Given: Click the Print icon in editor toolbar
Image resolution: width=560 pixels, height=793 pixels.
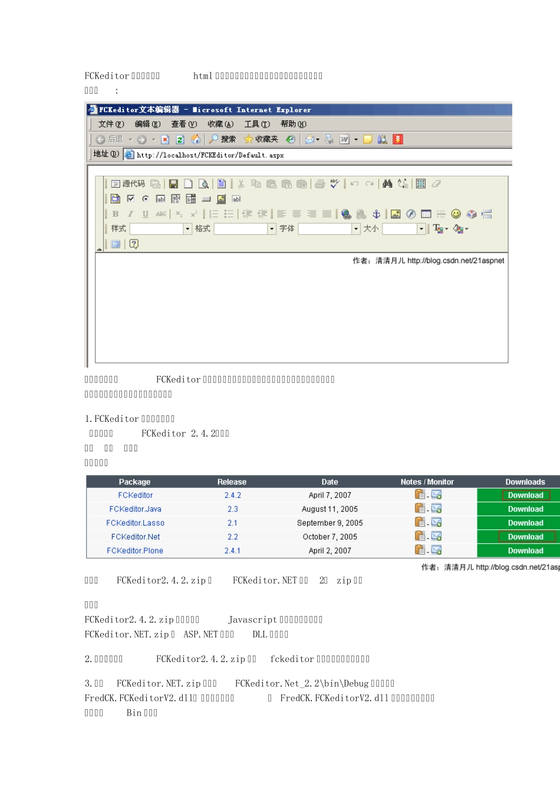Looking at the screenshot, I should click(x=319, y=184).
